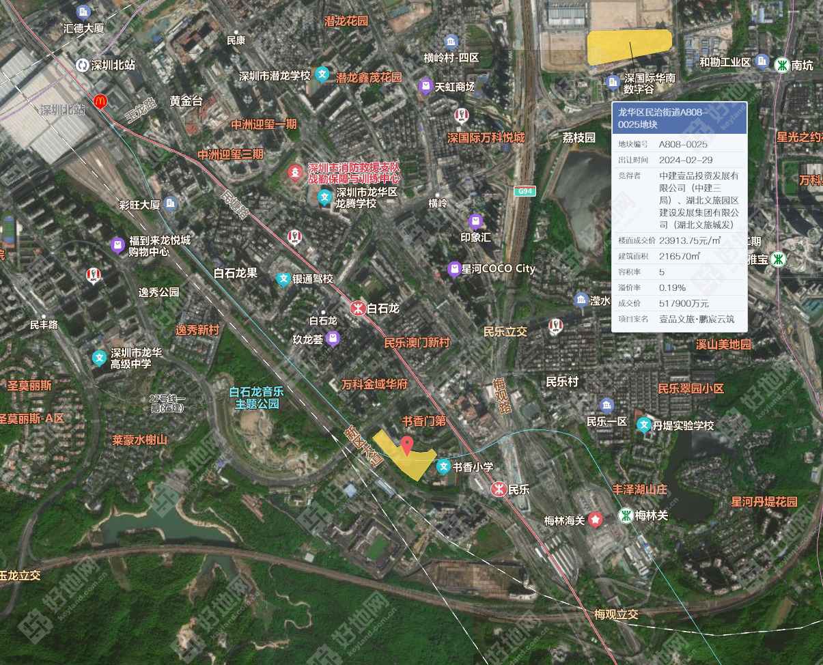Click the 汇德大厦 building icon
This screenshot has width=823, height=665.
click(x=83, y=12)
